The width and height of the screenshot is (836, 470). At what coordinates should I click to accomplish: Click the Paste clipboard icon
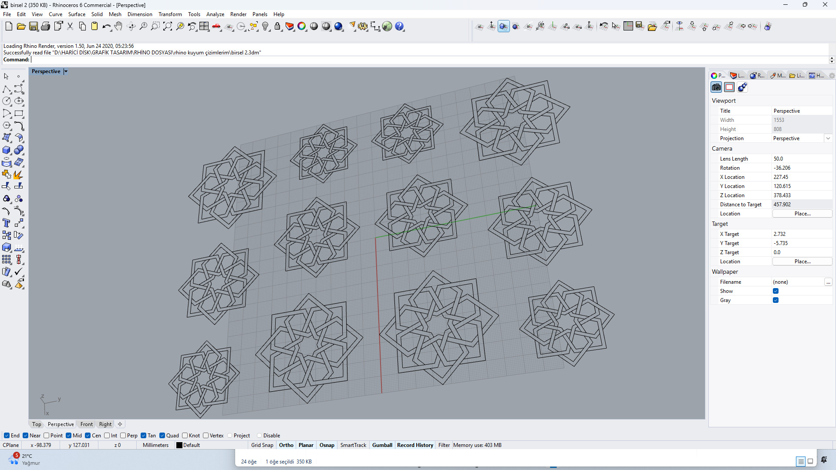pos(94,27)
